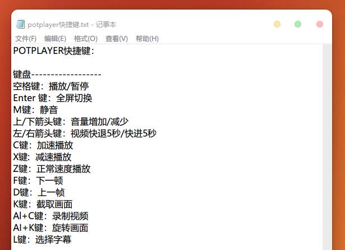Open the 帮助(H) menu

[147, 39]
